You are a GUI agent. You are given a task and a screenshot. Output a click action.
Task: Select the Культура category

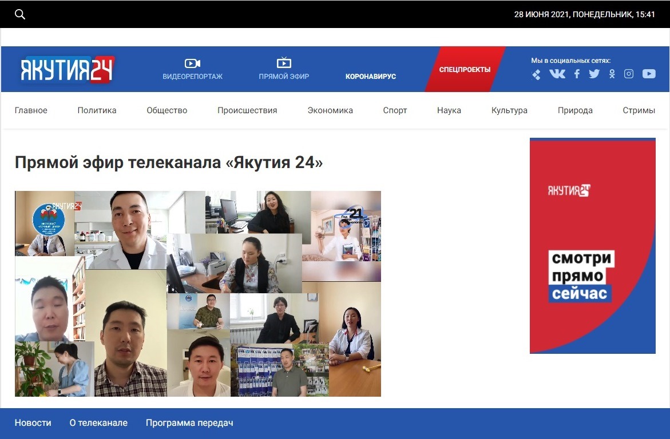tap(509, 110)
